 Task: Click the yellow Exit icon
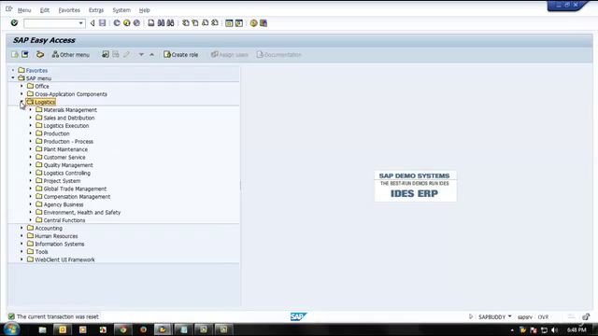(127, 23)
